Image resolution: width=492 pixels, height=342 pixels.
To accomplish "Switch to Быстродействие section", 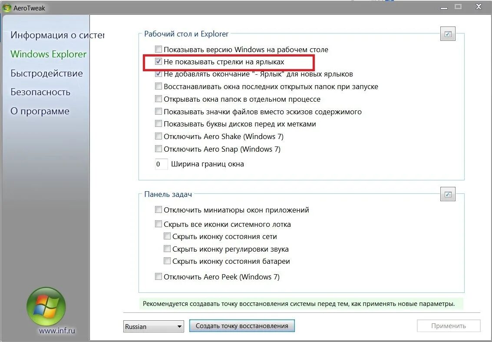I will point(47,73).
